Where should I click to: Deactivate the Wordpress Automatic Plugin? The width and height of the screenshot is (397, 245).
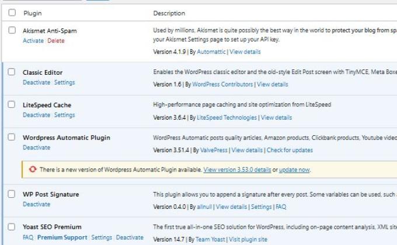(36, 148)
